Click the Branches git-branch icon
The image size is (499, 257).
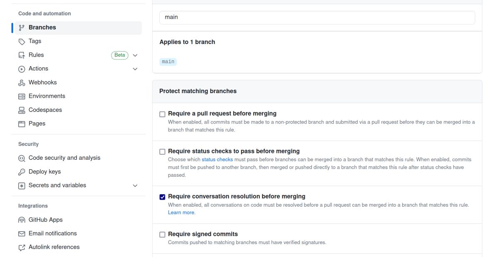pos(22,28)
